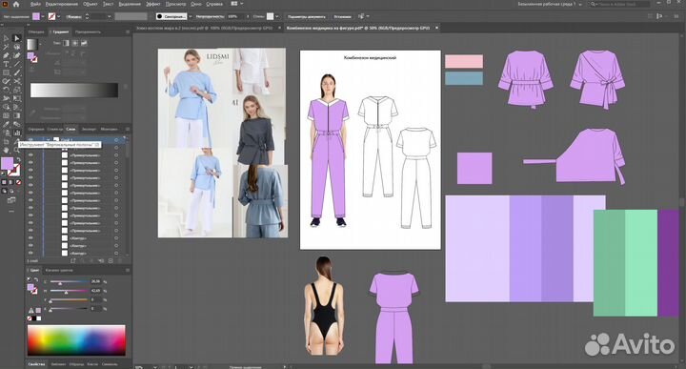The height and width of the screenshot is (369, 686).
Task: Open the Объект menu
Action: click(91, 4)
